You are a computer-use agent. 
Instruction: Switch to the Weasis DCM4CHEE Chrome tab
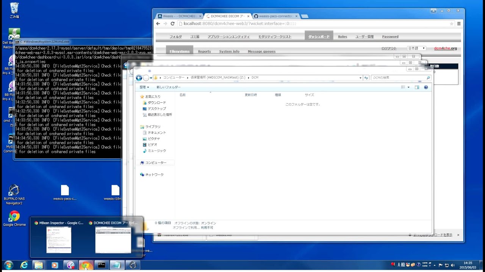pos(180,16)
